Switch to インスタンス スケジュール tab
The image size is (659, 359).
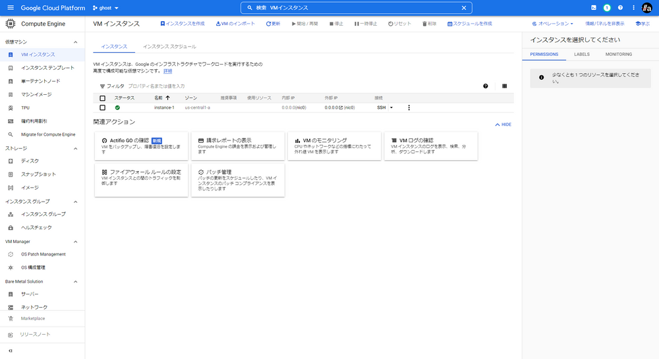click(x=169, y=47)
